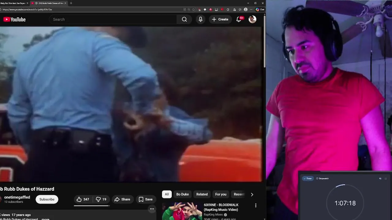
Task: Switch to Baby Boi Slim browser tab
Action: tap(13, 3)
